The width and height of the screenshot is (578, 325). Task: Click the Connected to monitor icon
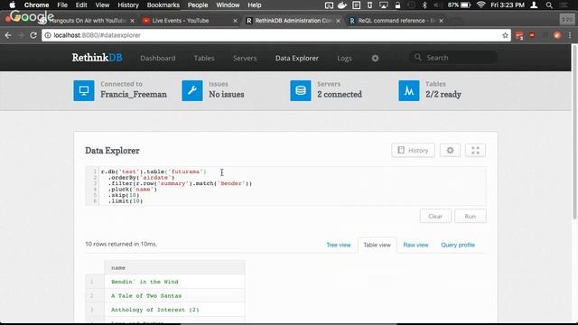pyautogui.click(x=84, y=90)
